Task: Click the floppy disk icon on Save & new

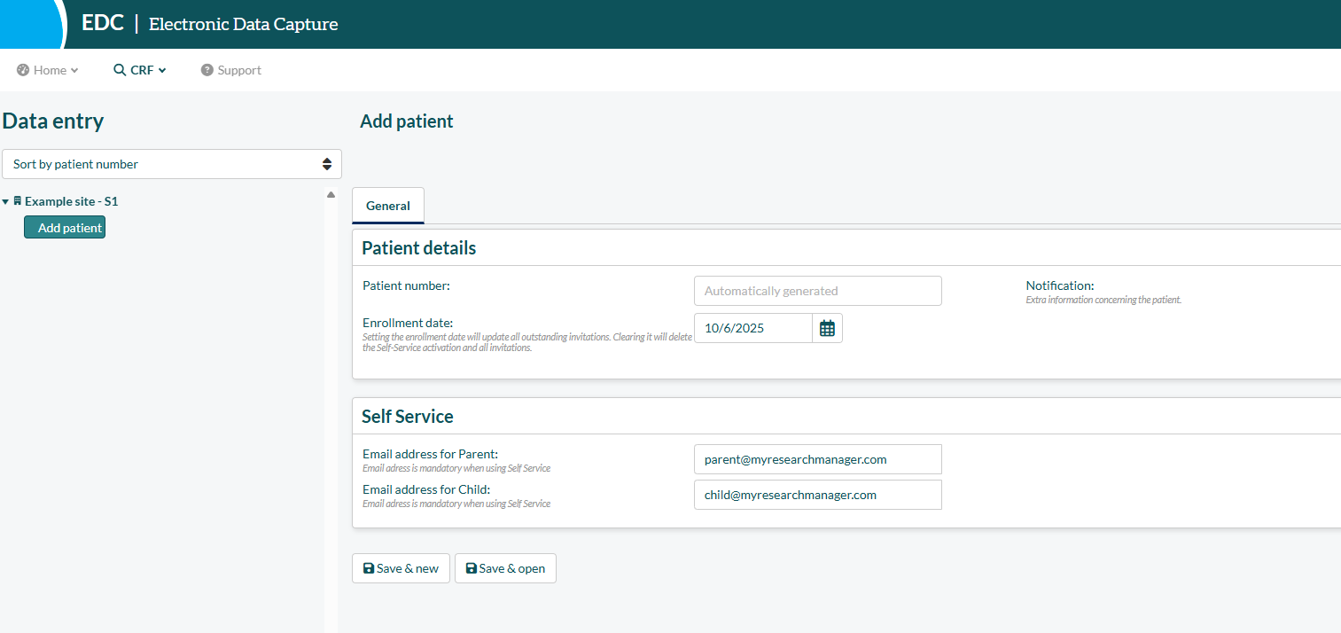Action: coord(369,568)
